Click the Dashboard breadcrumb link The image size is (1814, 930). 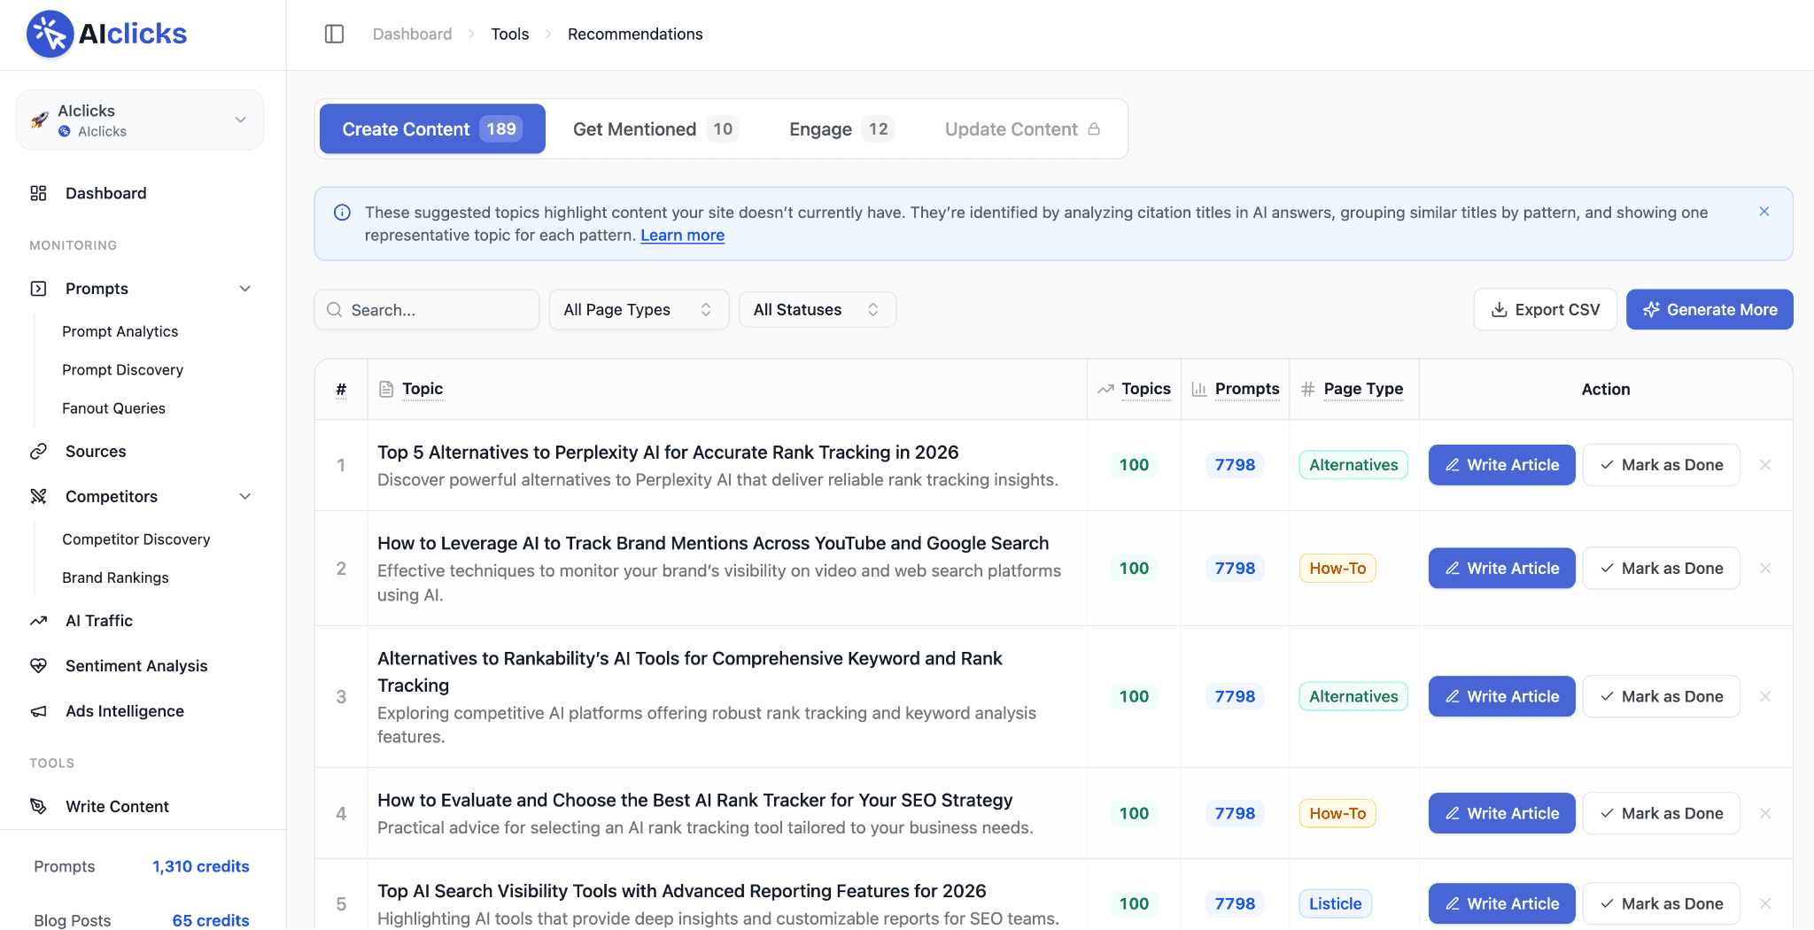412,34
